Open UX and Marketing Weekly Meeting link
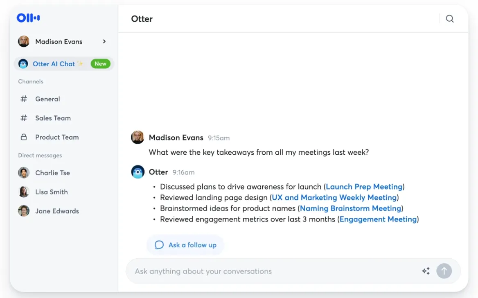This screenshot has height=298, width=478. pyautogui.click(x=334, y=198)
